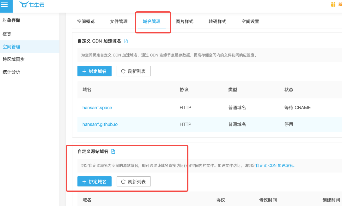Switch to the 空间概览 tab

coord(86,21)
